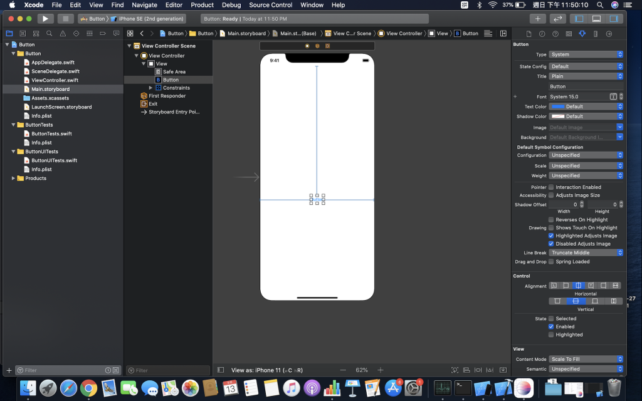
Task: Show the History inspector
Action: (x=542, y=34)
